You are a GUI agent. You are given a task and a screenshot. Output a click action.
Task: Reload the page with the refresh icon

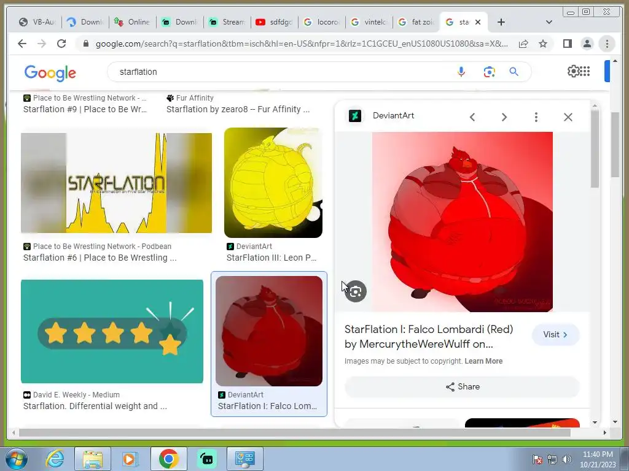click(x=61, y=44)
